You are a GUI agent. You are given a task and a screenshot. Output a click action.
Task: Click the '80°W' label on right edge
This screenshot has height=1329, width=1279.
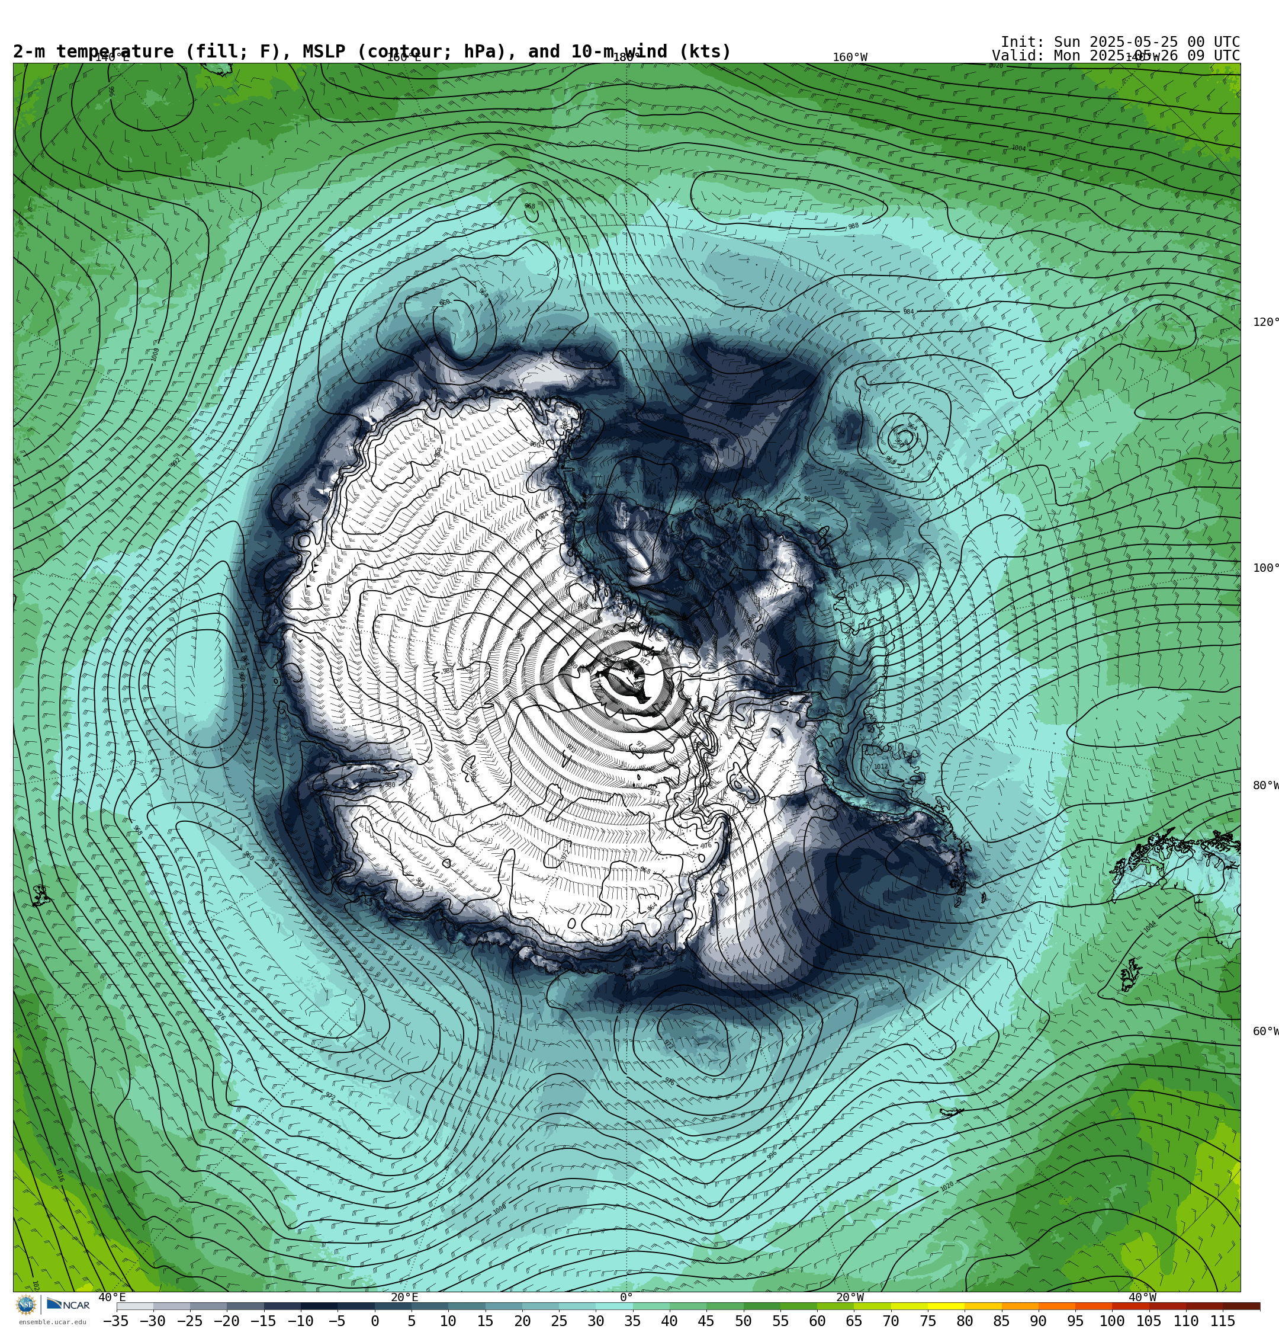[1265, 786]
